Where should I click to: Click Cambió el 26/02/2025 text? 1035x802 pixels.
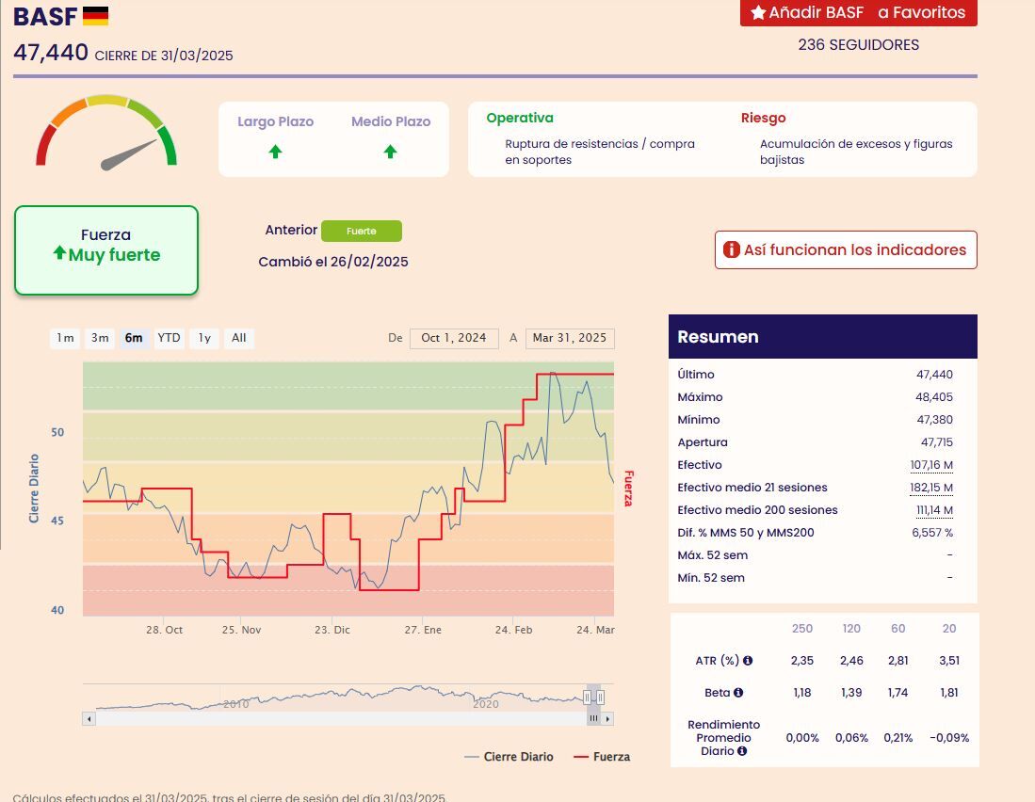click(333, 262)
